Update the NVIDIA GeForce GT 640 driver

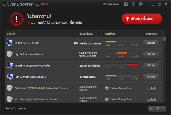(151, 43)
